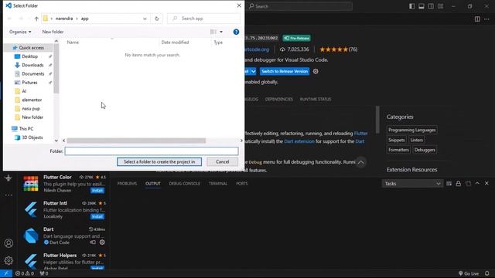Close the bottom panel

[486, 183]
